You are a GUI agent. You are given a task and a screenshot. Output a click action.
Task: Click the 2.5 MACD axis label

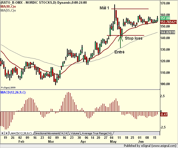pos(162,96)
